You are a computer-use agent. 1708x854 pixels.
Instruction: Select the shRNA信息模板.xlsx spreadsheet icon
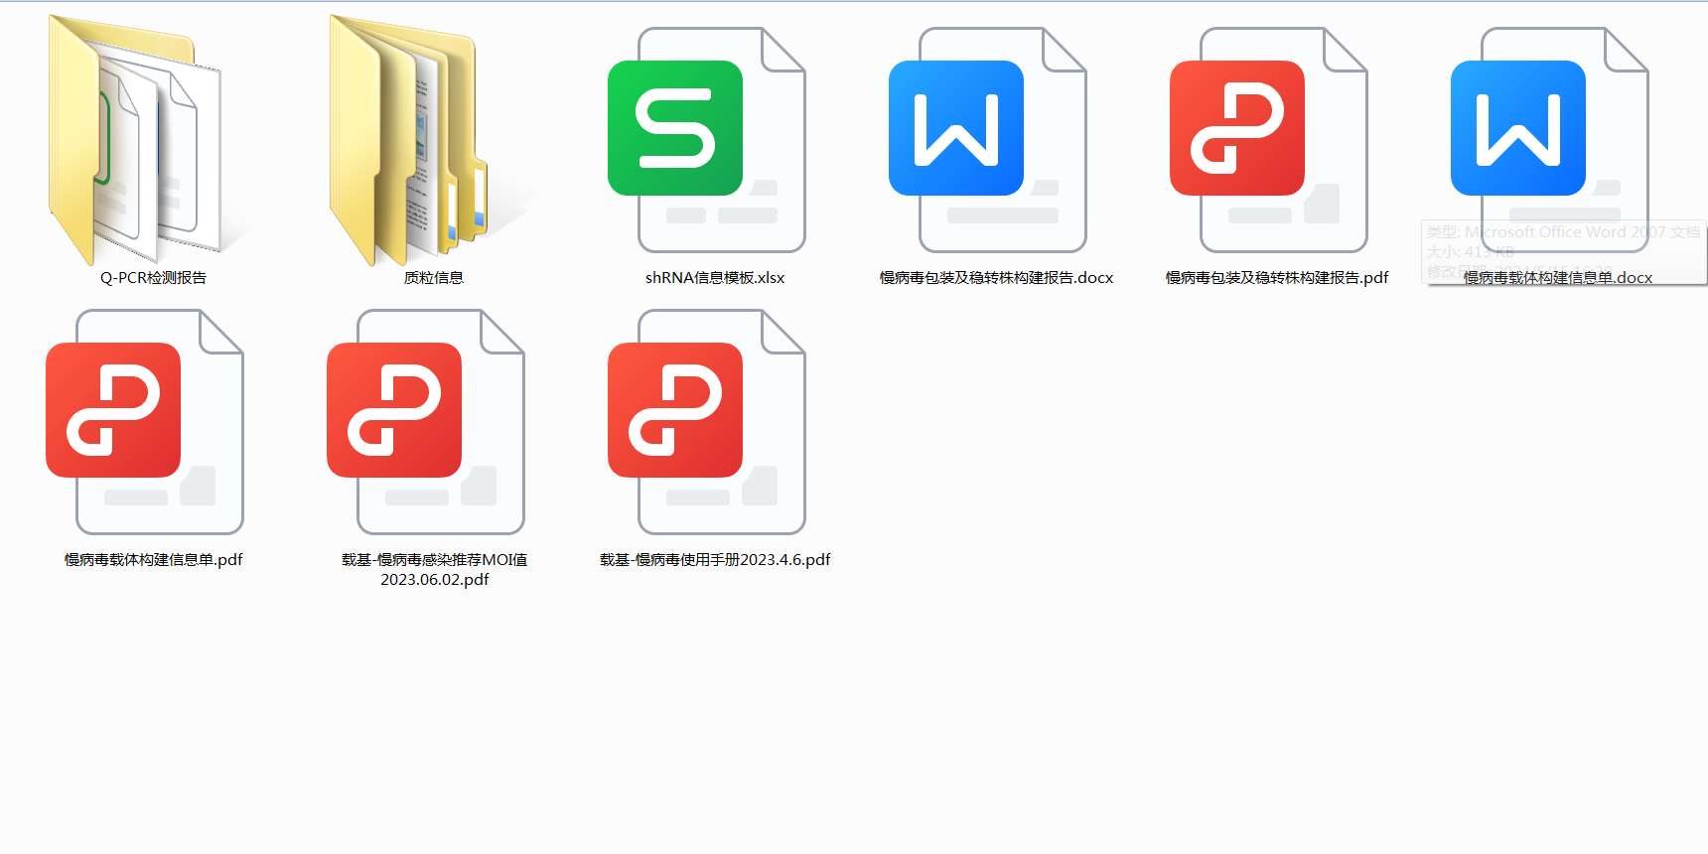706,140
